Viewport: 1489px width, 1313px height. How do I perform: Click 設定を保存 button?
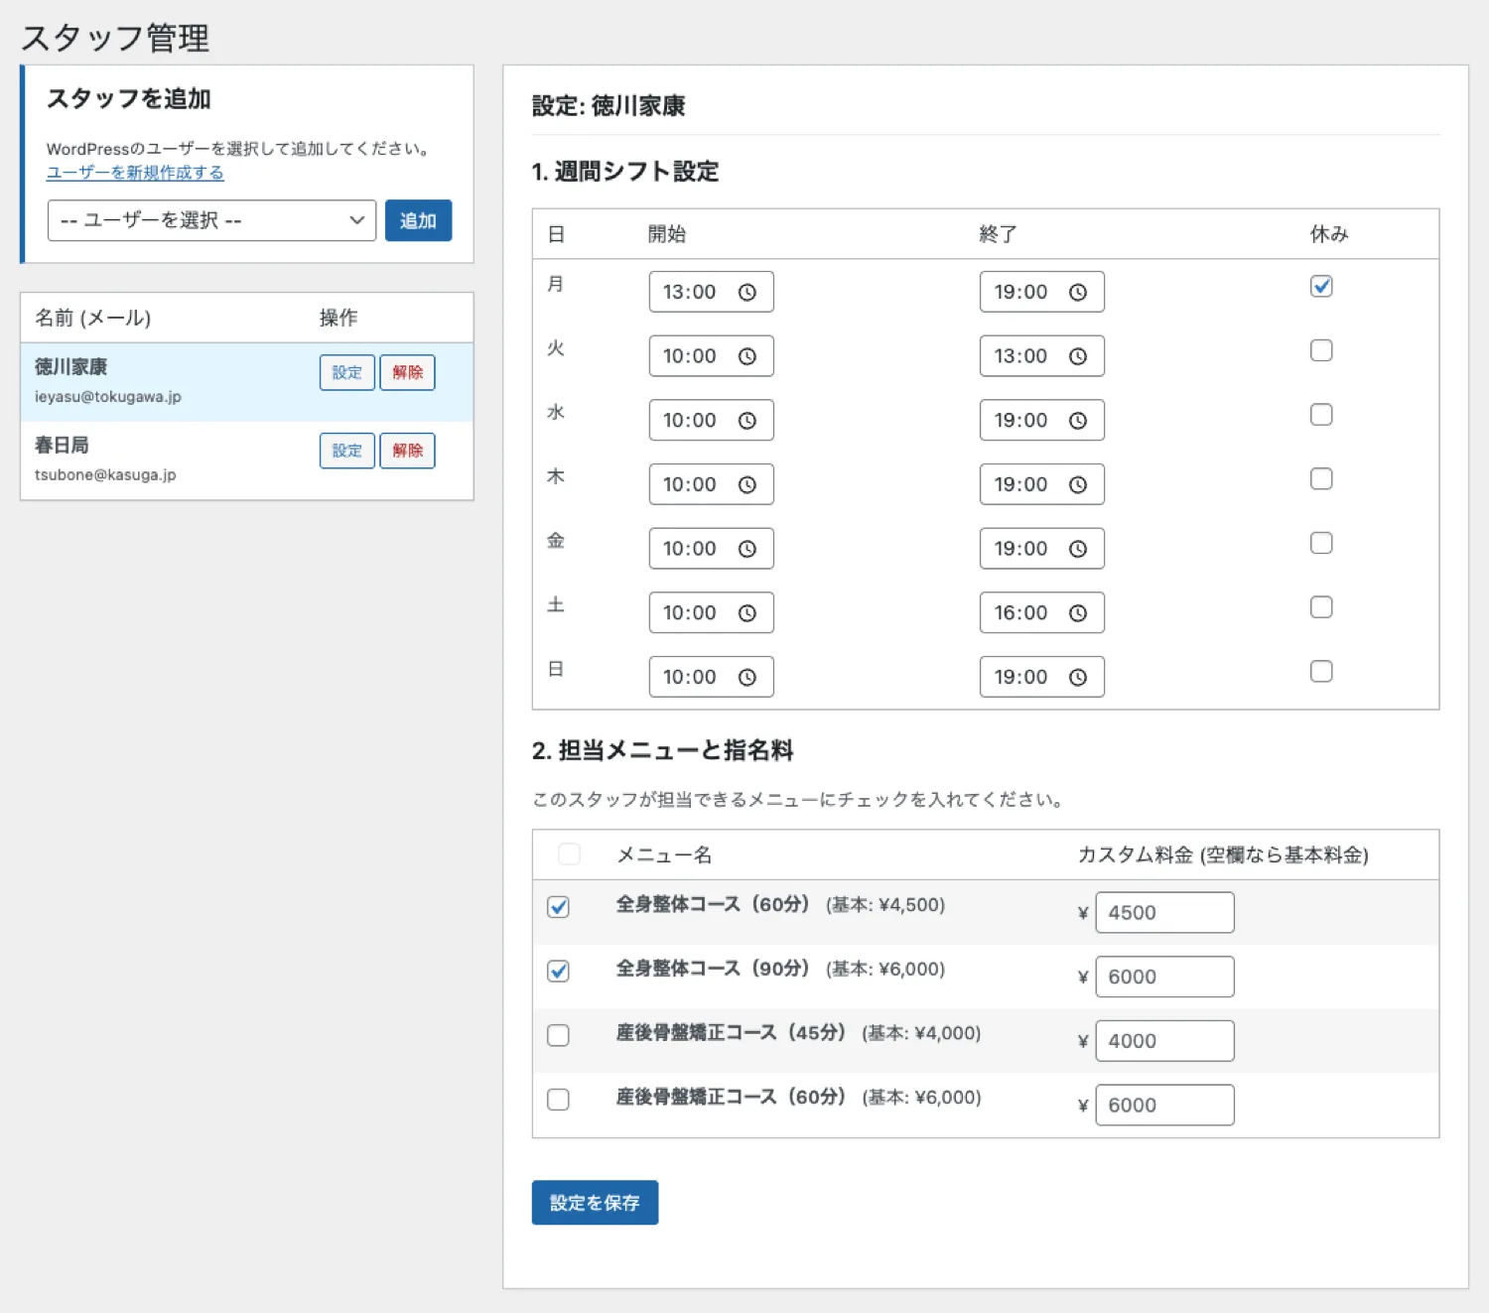point(595,1203)
